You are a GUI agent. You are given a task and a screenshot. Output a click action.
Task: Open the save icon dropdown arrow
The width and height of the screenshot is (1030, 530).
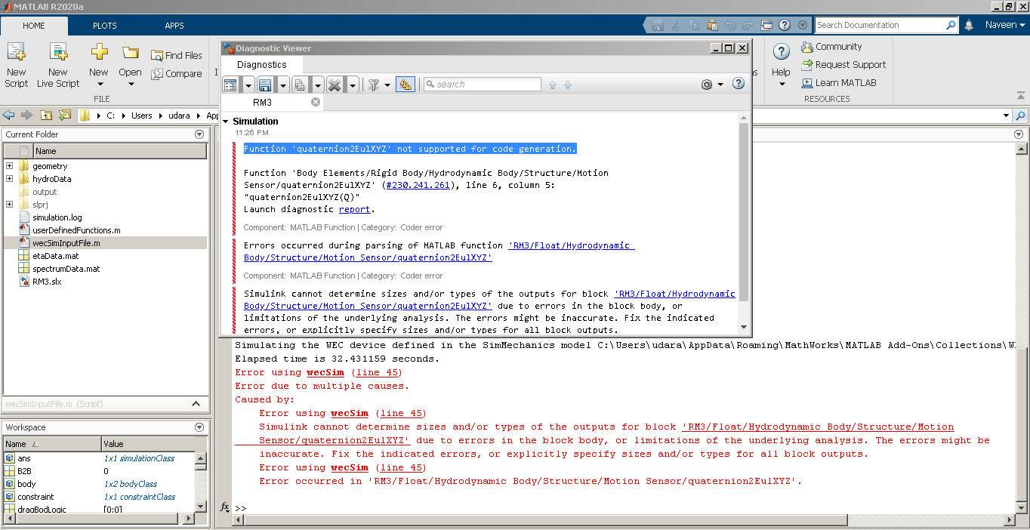pos(282,85)
